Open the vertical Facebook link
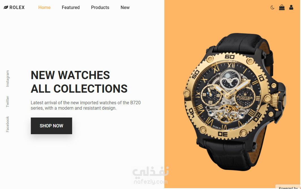Image resolution: width=301 pixels, height=189 pixels. coord(7,124)
